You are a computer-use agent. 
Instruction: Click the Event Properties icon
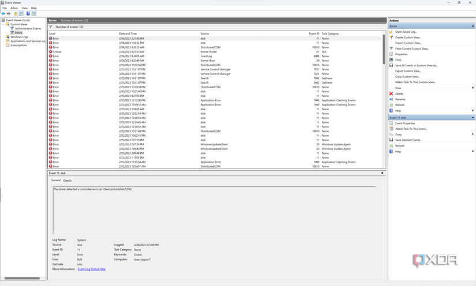391,123
